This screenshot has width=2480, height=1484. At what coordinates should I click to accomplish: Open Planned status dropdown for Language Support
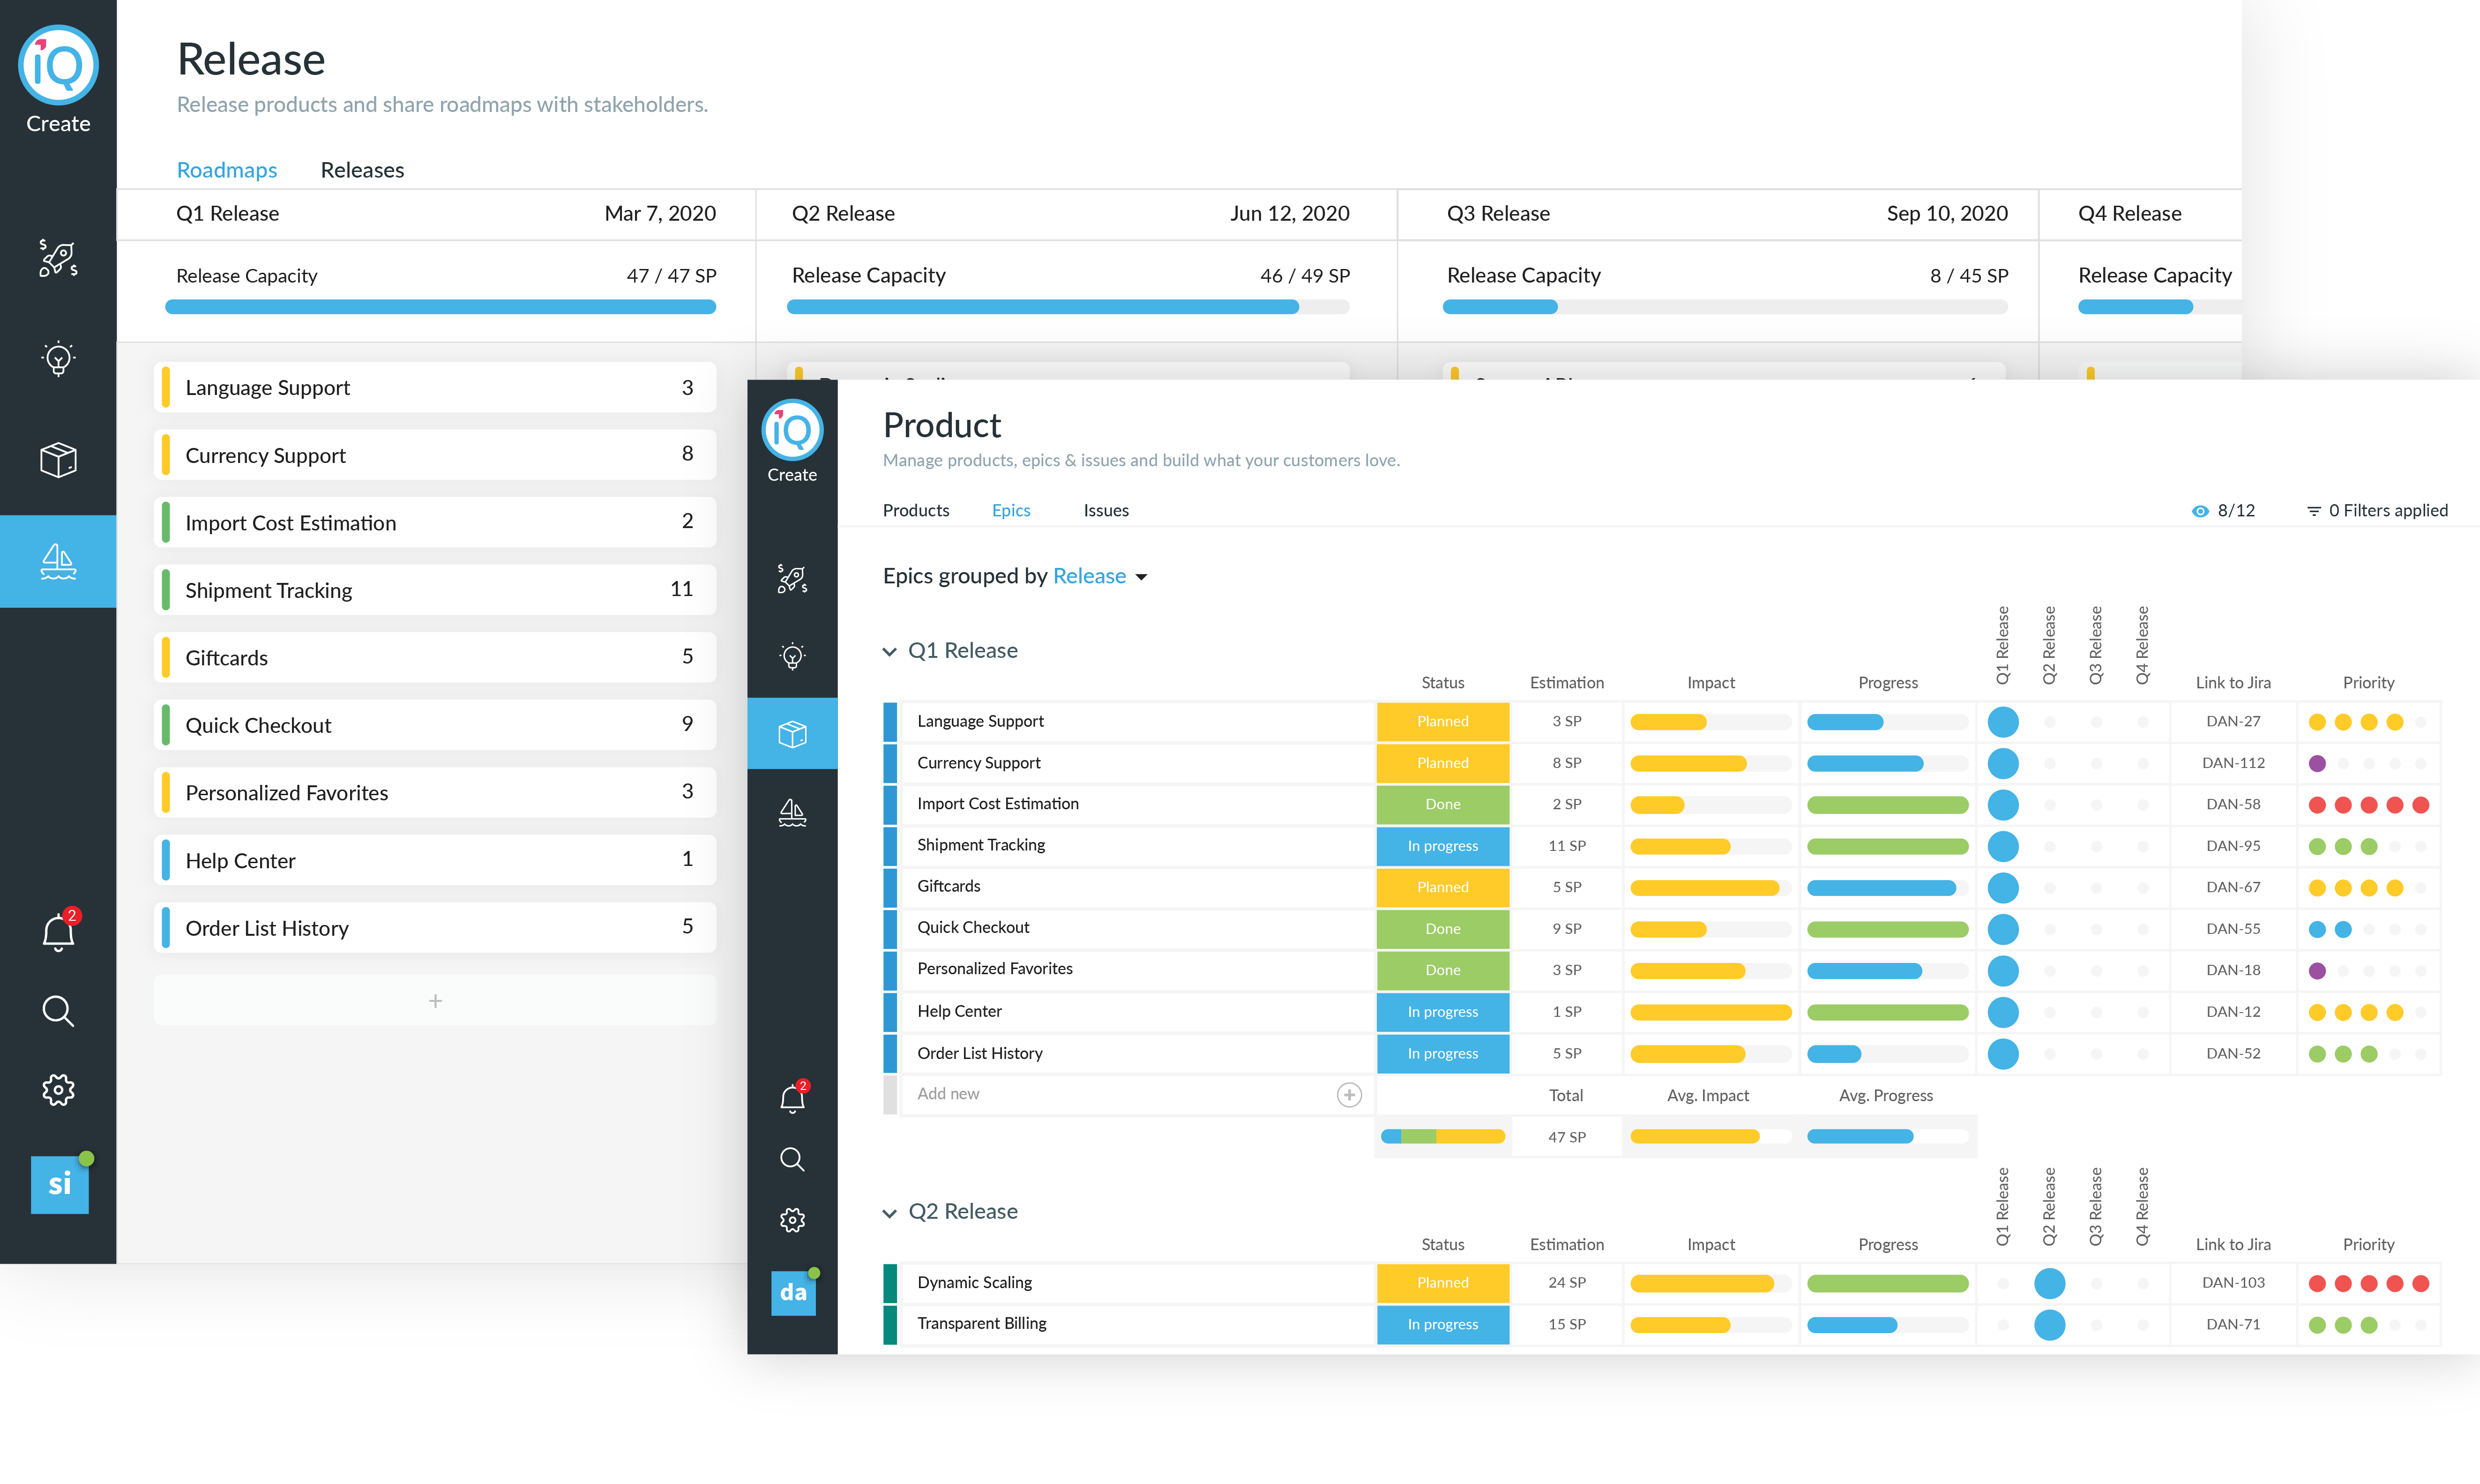tap(1442, 722)
